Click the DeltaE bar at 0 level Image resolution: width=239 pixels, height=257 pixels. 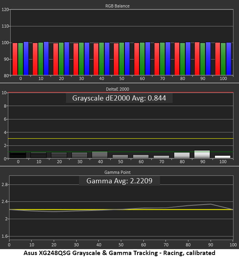pyautogui.click(x=18, y=155)
